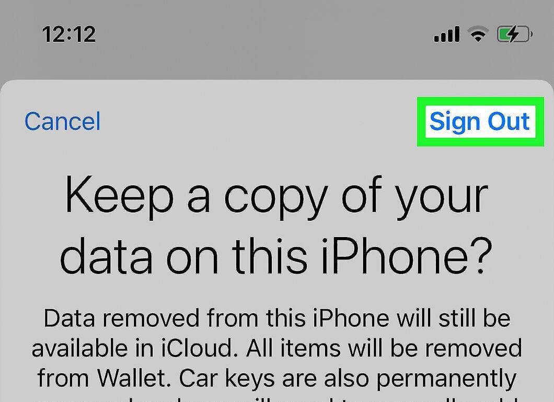554x402 pixels.
Task: Tap the charging battery icon
Action: tap(515, 34)
